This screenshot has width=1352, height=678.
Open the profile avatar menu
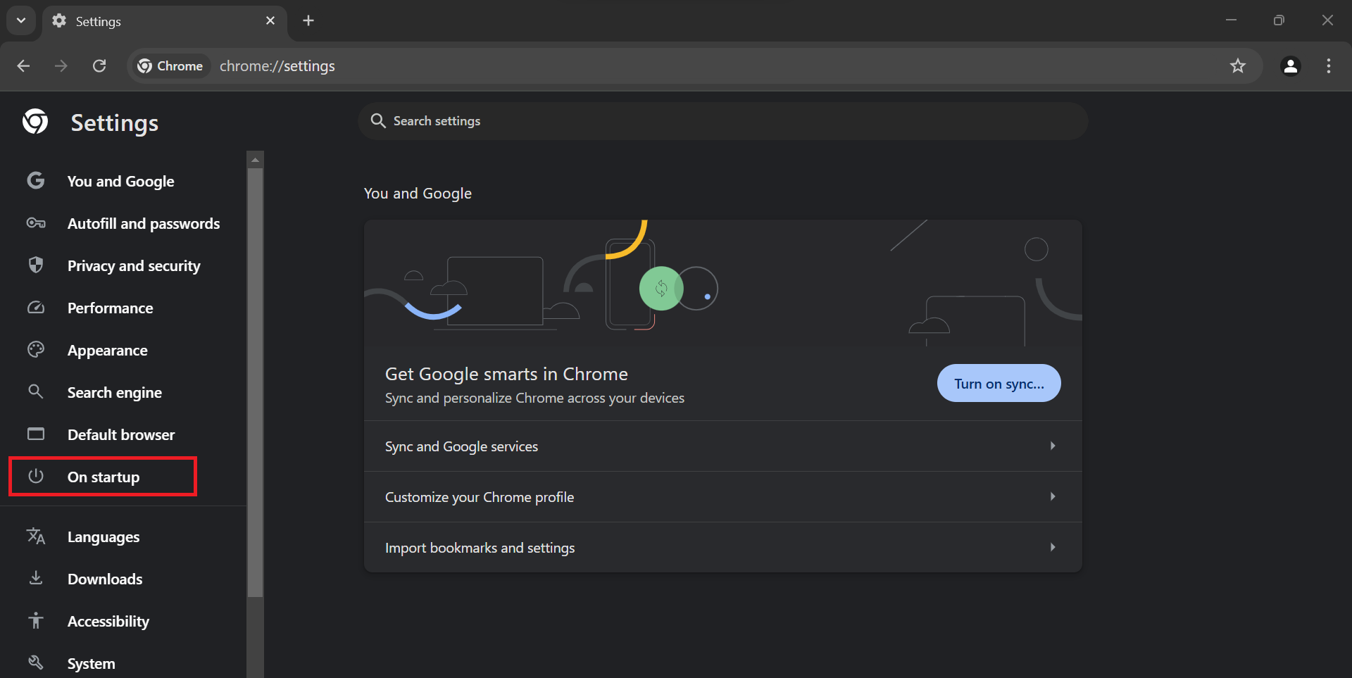tap(1291, 66)
